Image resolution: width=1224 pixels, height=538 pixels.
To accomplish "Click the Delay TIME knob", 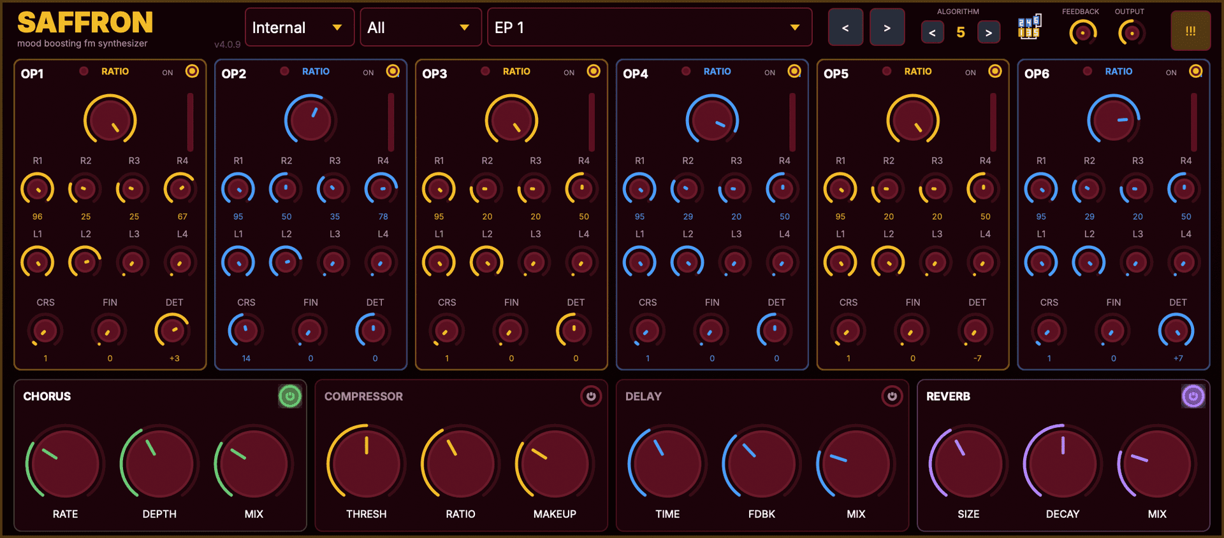I will 667,463.
